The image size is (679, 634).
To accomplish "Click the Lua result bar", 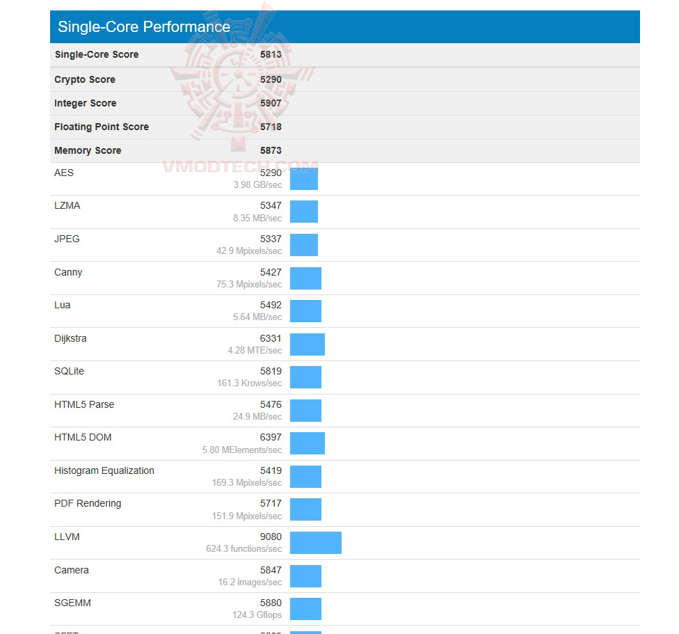I will (305, 311).
